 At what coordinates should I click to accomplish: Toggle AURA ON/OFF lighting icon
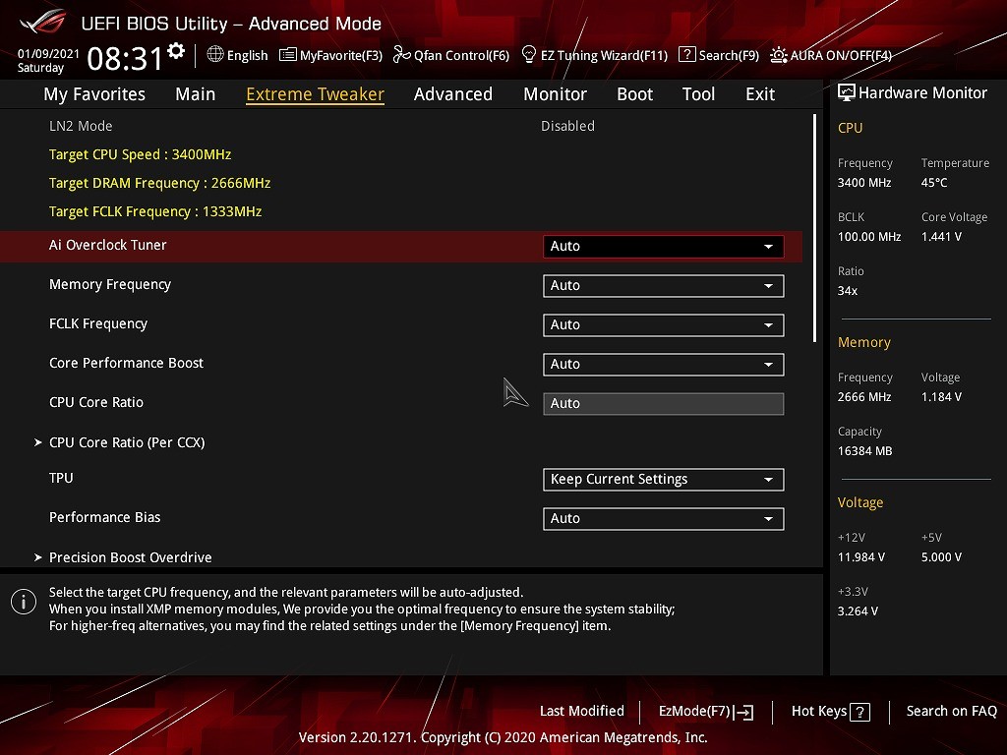779,55
